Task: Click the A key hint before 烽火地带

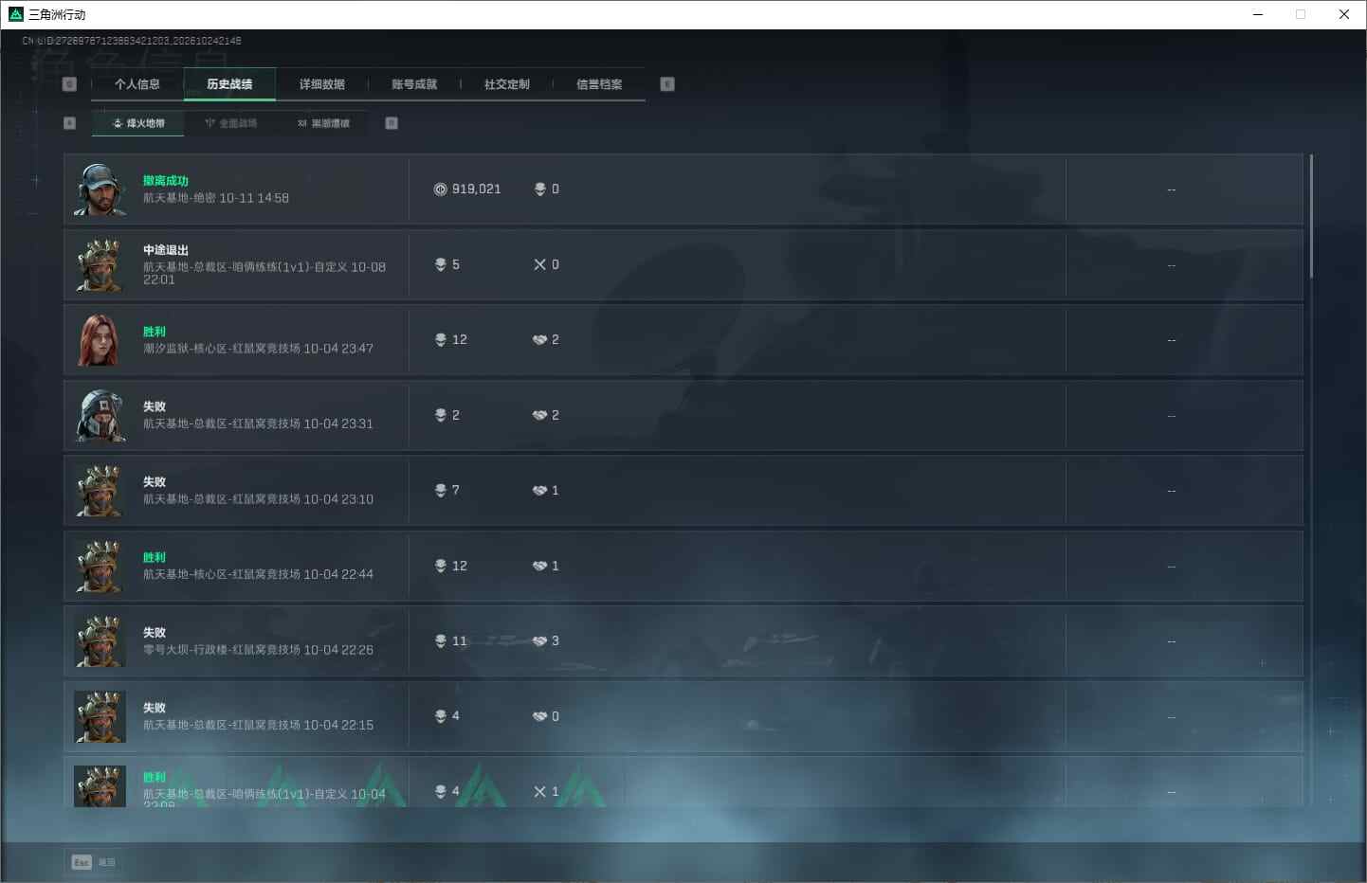Action: [69, 123]
